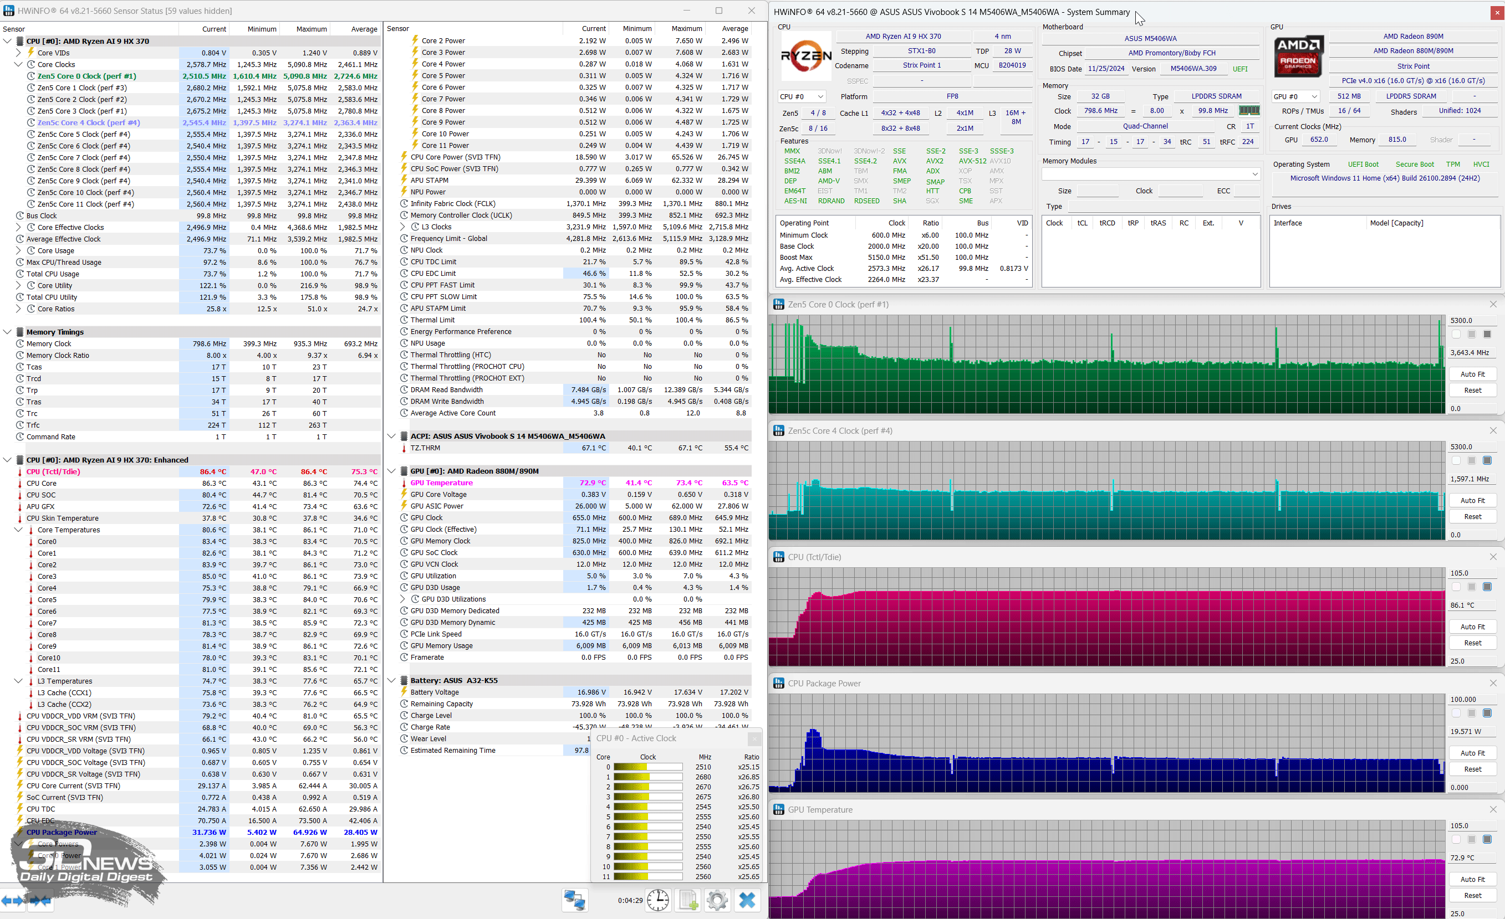
Task: Click the expand layout arrows button
Action: pos(12,901)
